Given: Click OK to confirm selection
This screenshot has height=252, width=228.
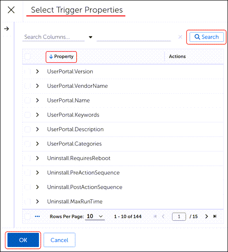Looking at the screenshot, I should point(23,240).
